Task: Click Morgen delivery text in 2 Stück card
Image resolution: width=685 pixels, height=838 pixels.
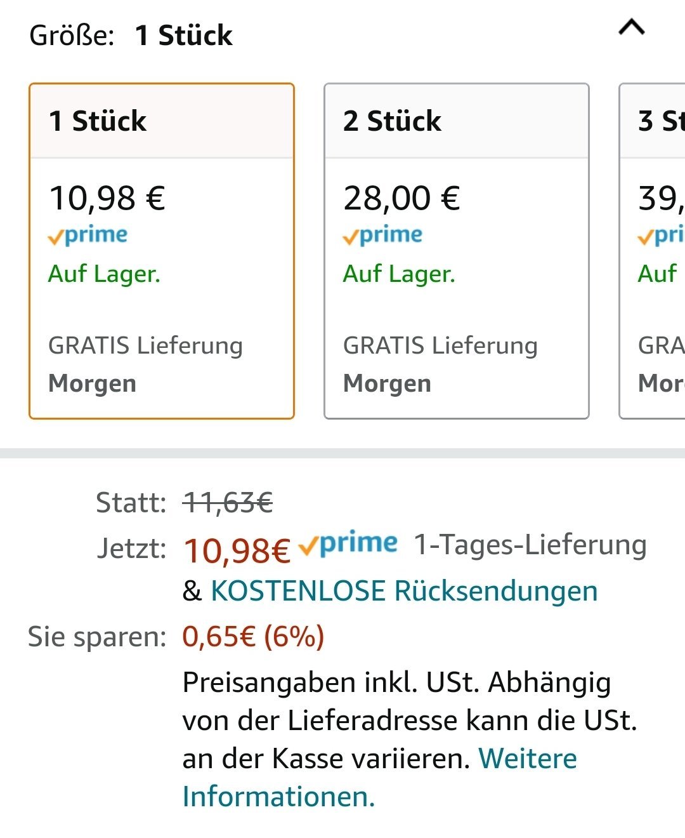Action: (x=387, y=383)
